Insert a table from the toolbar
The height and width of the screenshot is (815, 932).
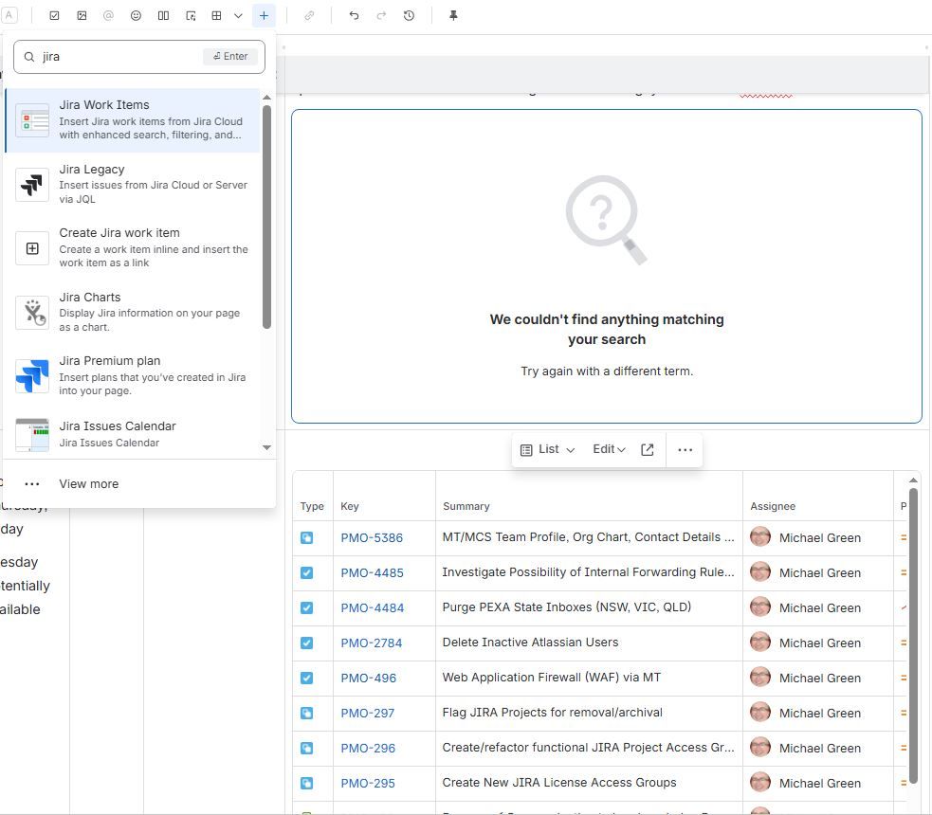216,15
